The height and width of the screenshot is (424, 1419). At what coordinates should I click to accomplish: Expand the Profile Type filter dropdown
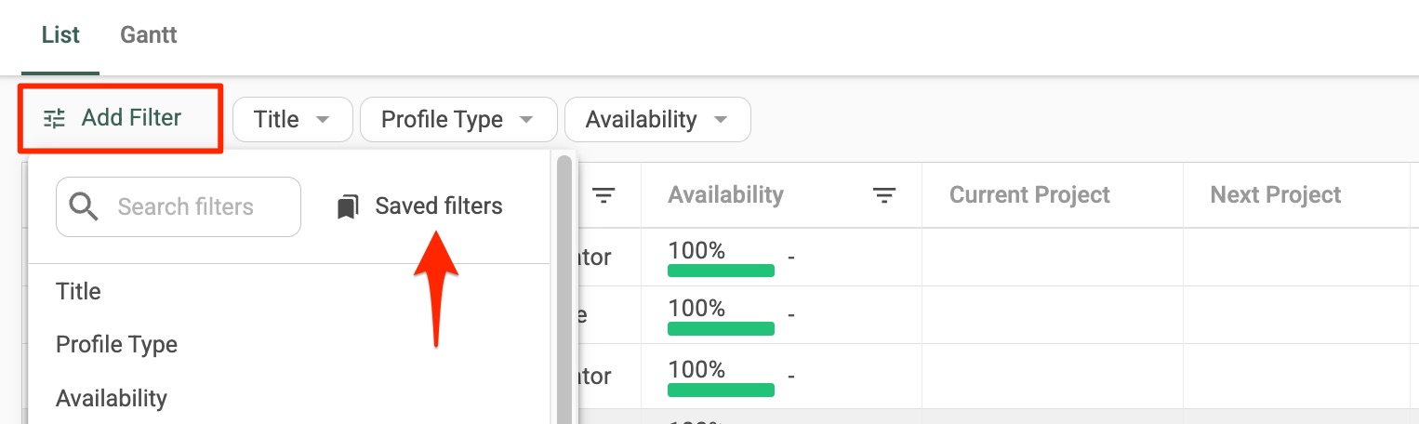[458, 120]
